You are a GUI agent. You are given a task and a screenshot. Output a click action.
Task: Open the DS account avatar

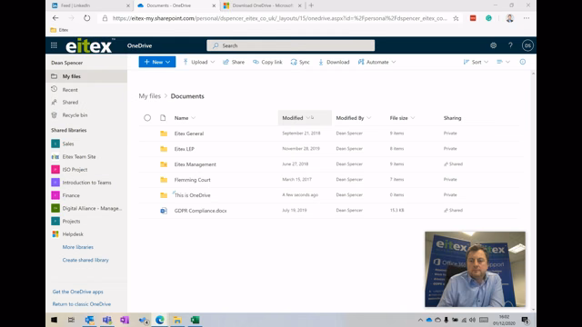point(527,45)
